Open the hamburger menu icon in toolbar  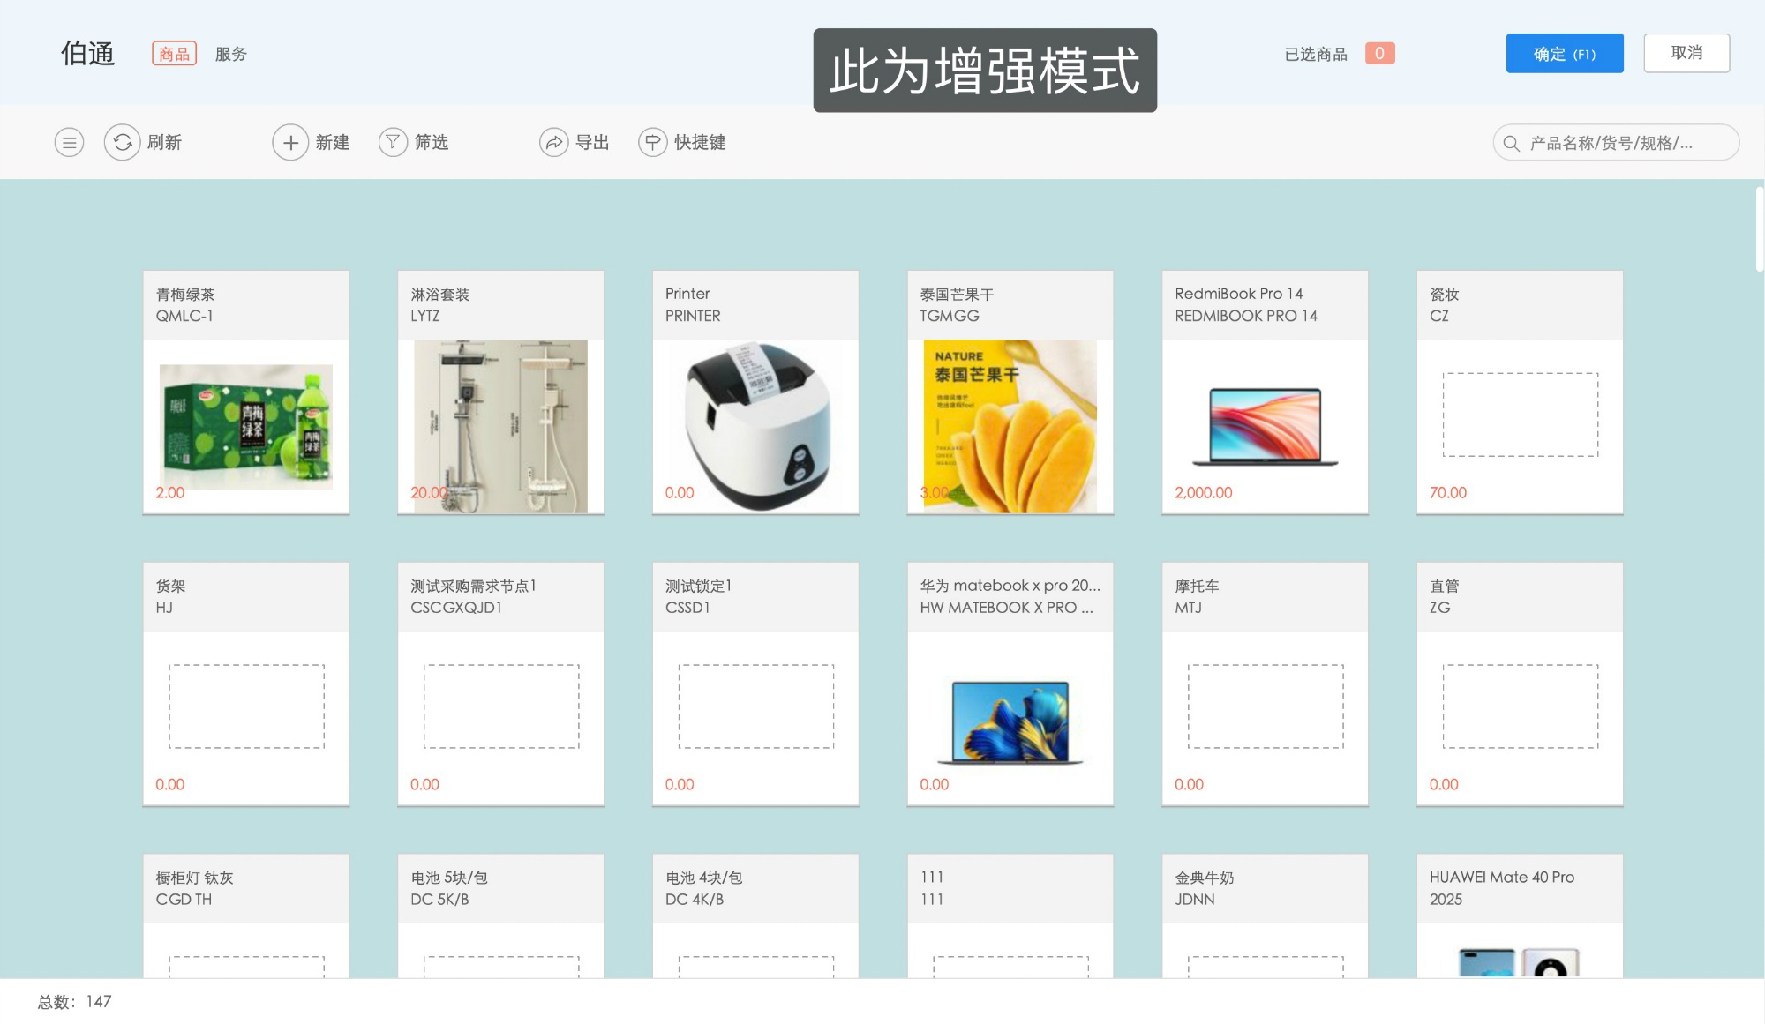69,142
